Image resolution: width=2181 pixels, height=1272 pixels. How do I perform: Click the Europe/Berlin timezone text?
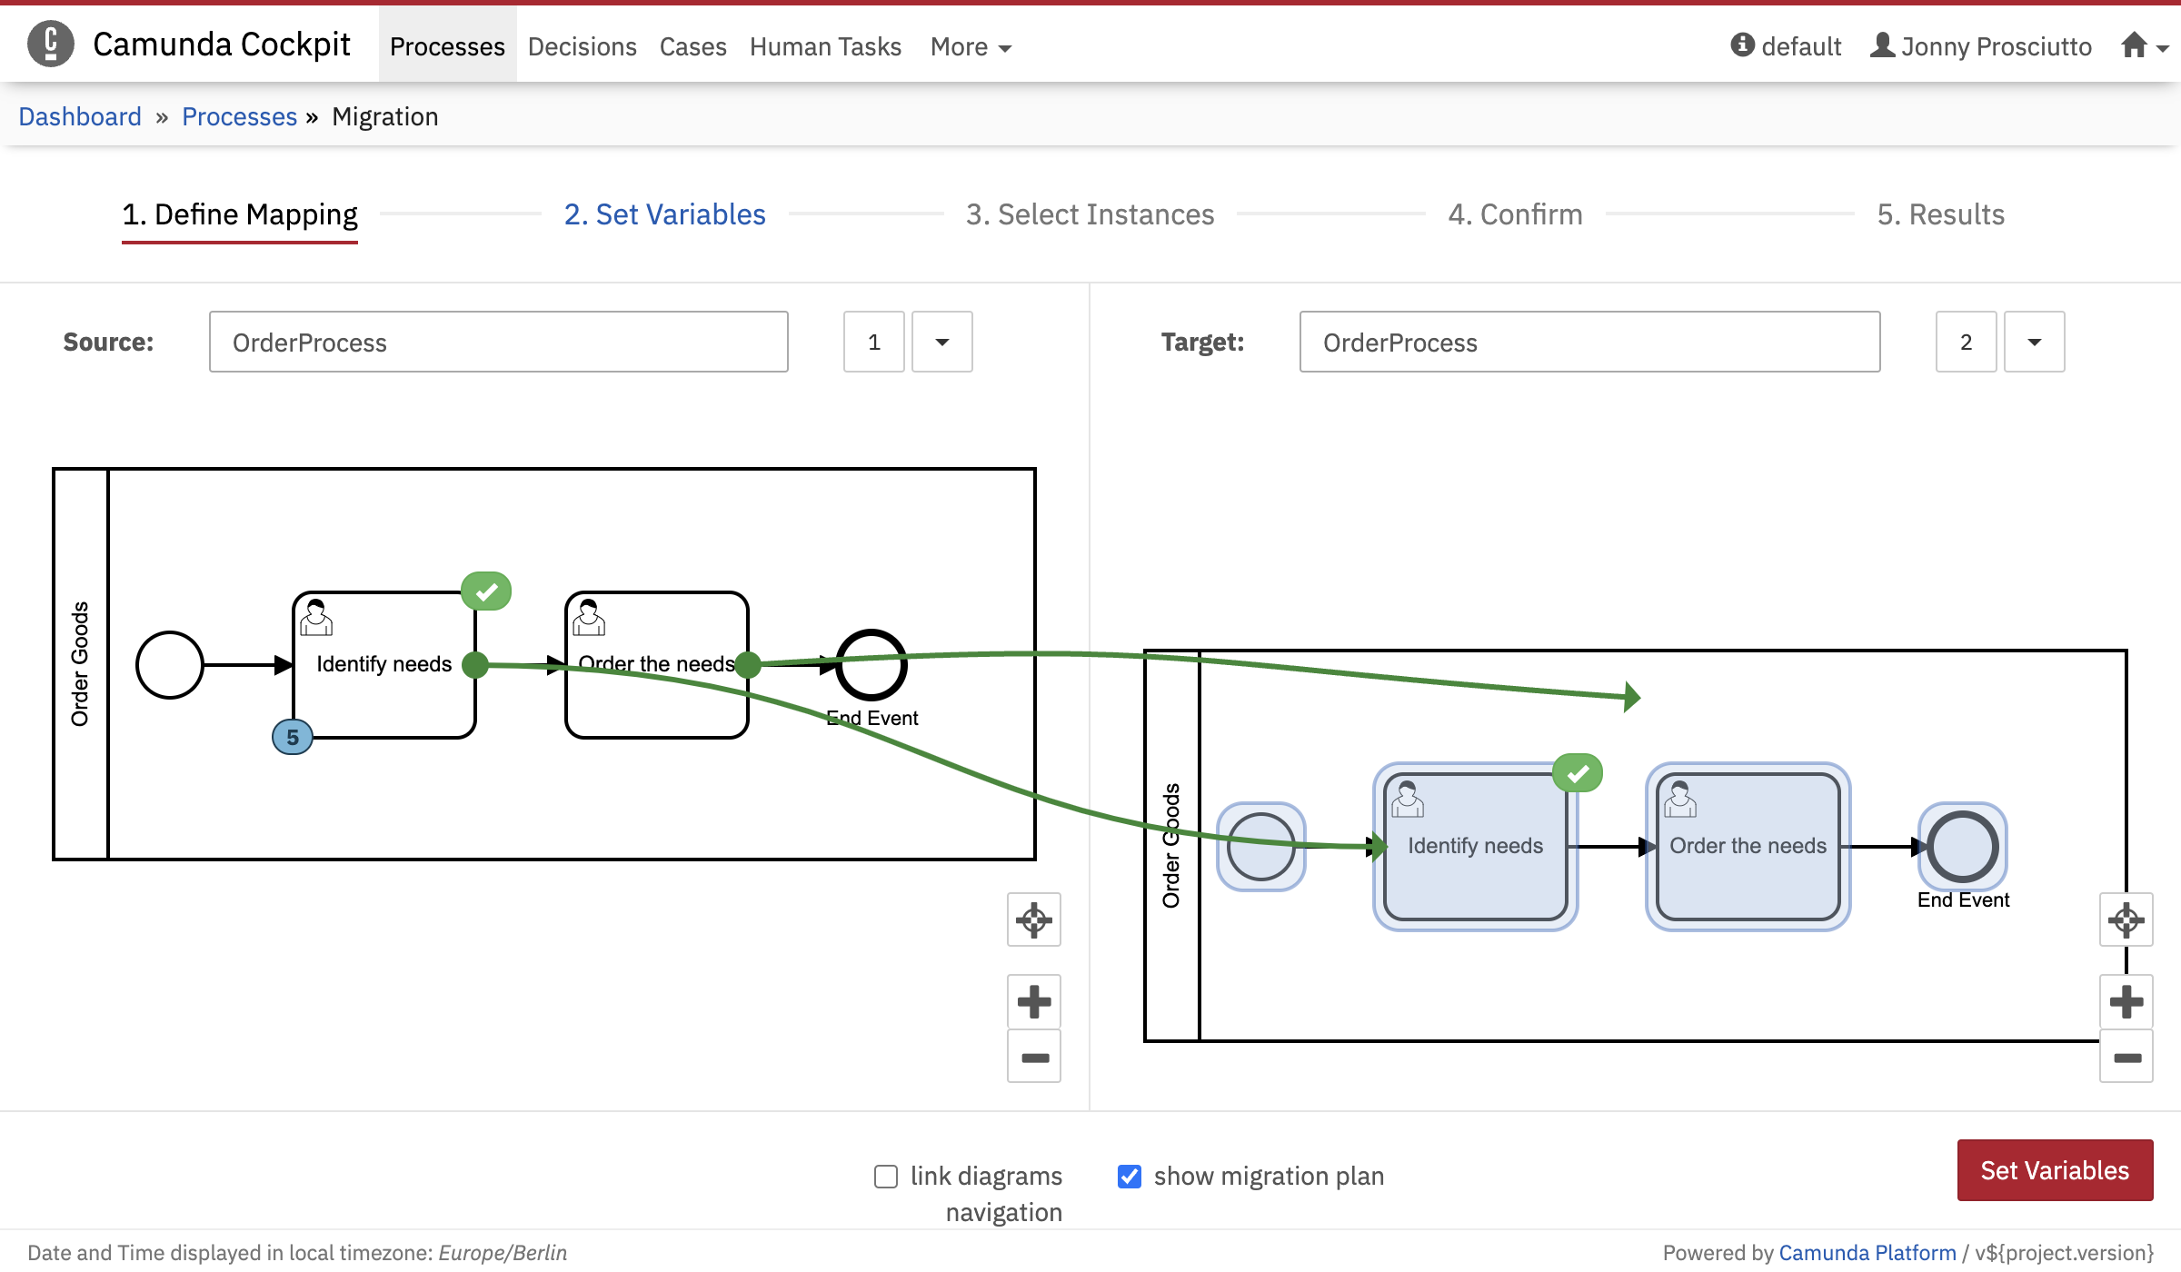pos(503,1253)
